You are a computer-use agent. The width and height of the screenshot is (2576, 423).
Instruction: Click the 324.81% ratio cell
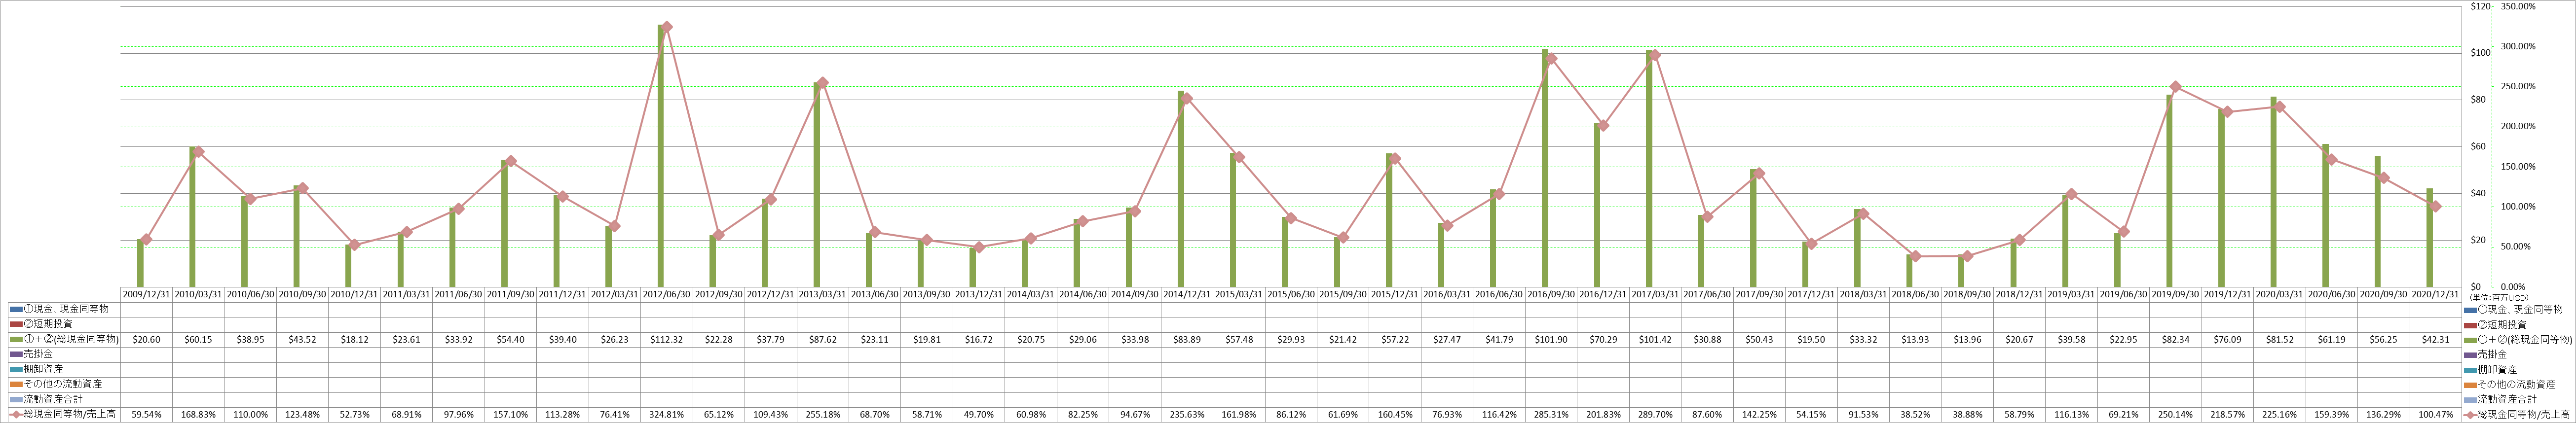[667, 414]
